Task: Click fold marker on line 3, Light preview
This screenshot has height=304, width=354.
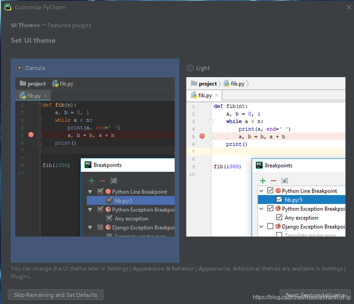Action: 211,121
